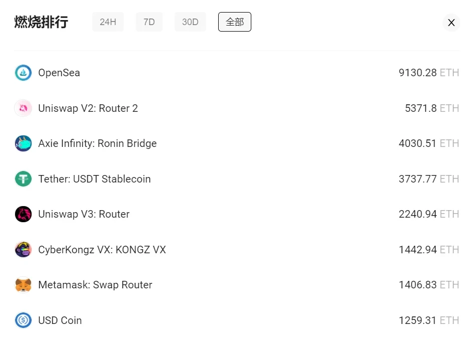Open the Metamask: Swap Router link
This screenshot has width=468, height=339.
(x=95, y=285)
